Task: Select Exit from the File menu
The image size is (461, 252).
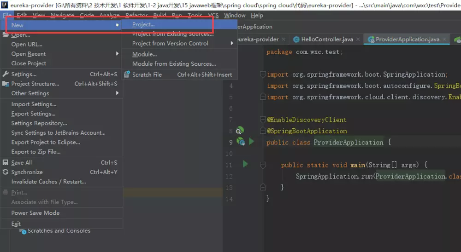Action: pyautogui.click(x=61, y=224)
